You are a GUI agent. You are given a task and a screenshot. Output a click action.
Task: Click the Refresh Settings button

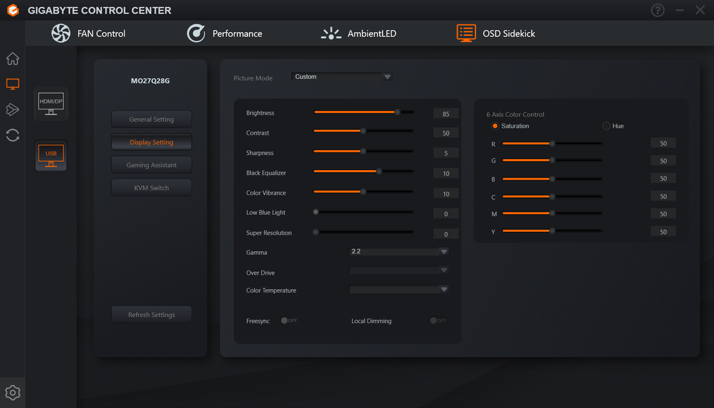[x=152, y=315]
